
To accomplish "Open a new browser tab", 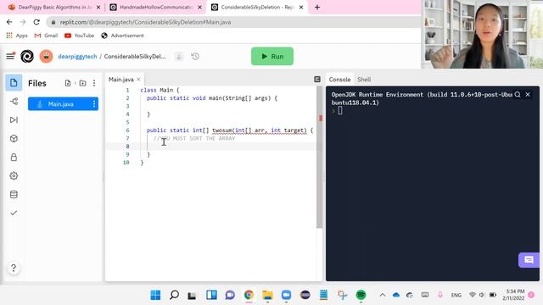I will (x=317, y=7).
